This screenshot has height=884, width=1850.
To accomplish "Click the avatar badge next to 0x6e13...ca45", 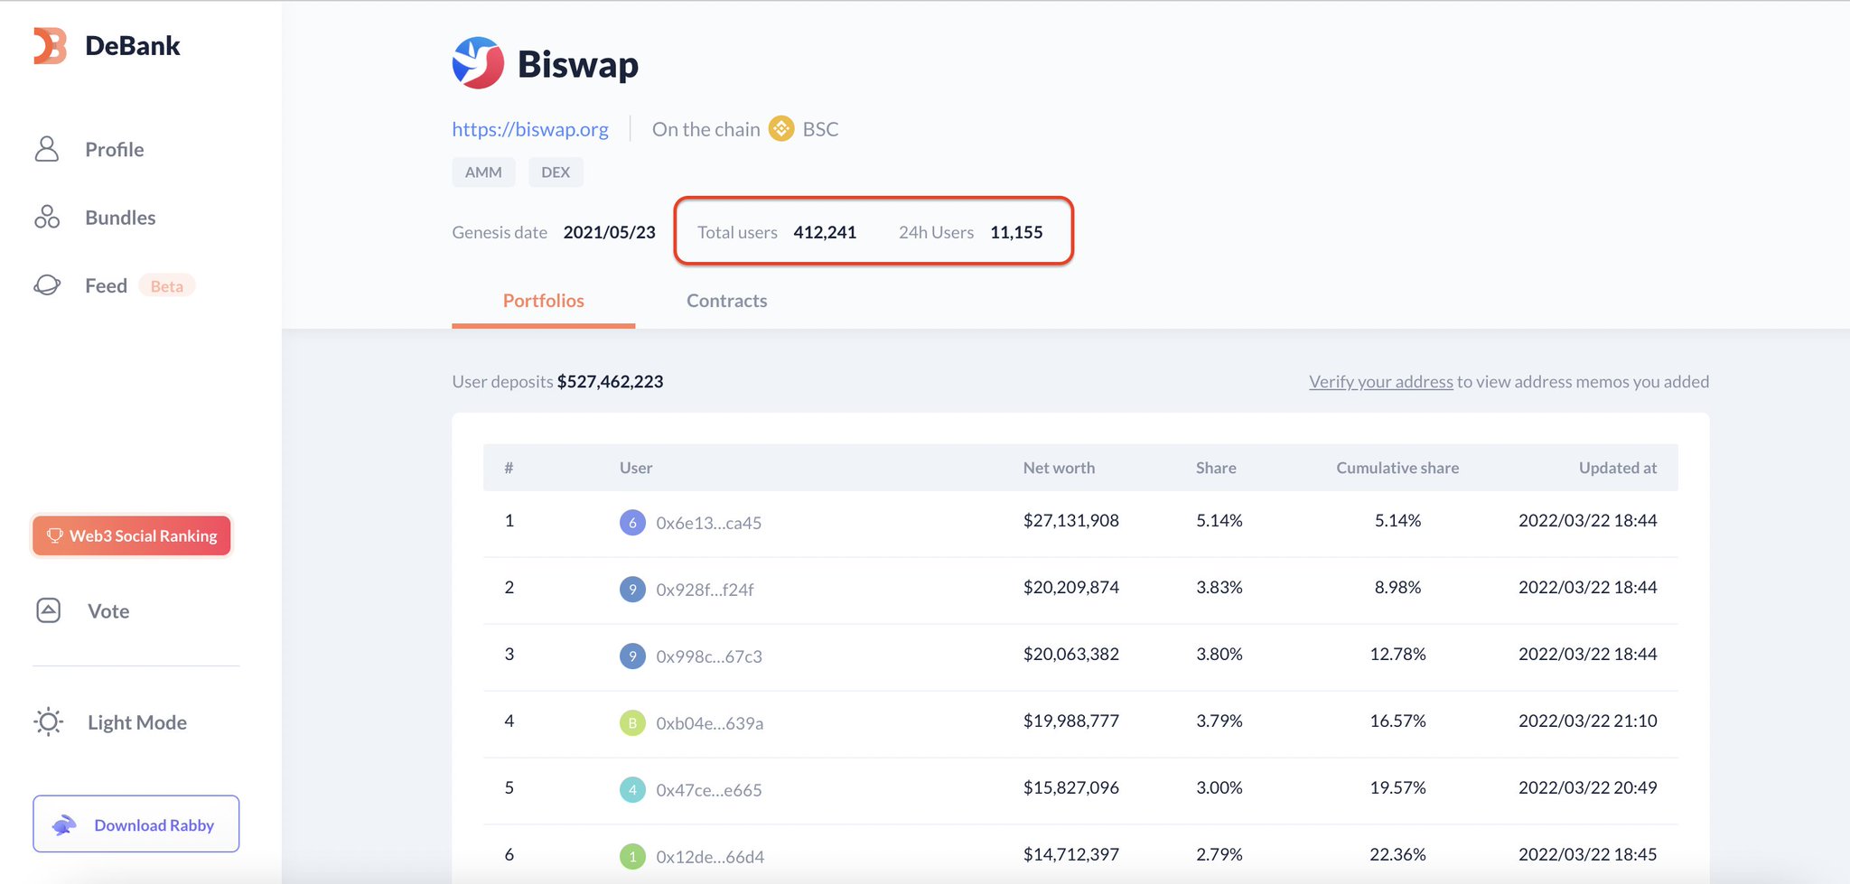I will coord(632,522).
